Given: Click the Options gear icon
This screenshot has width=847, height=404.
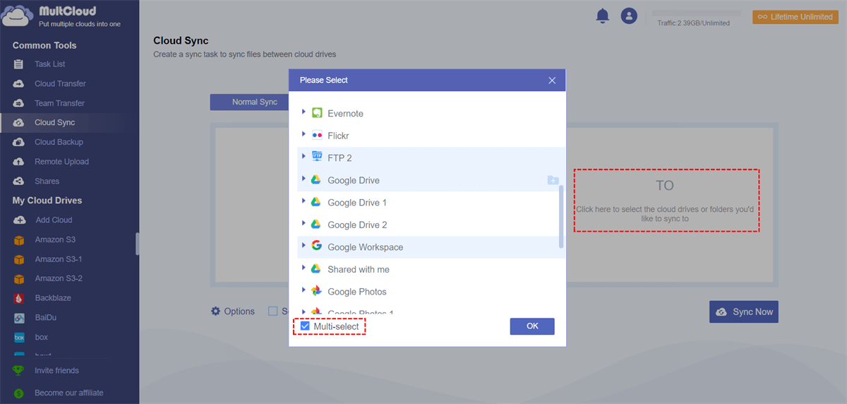Looking at the screenshot, I should (216, 311).
